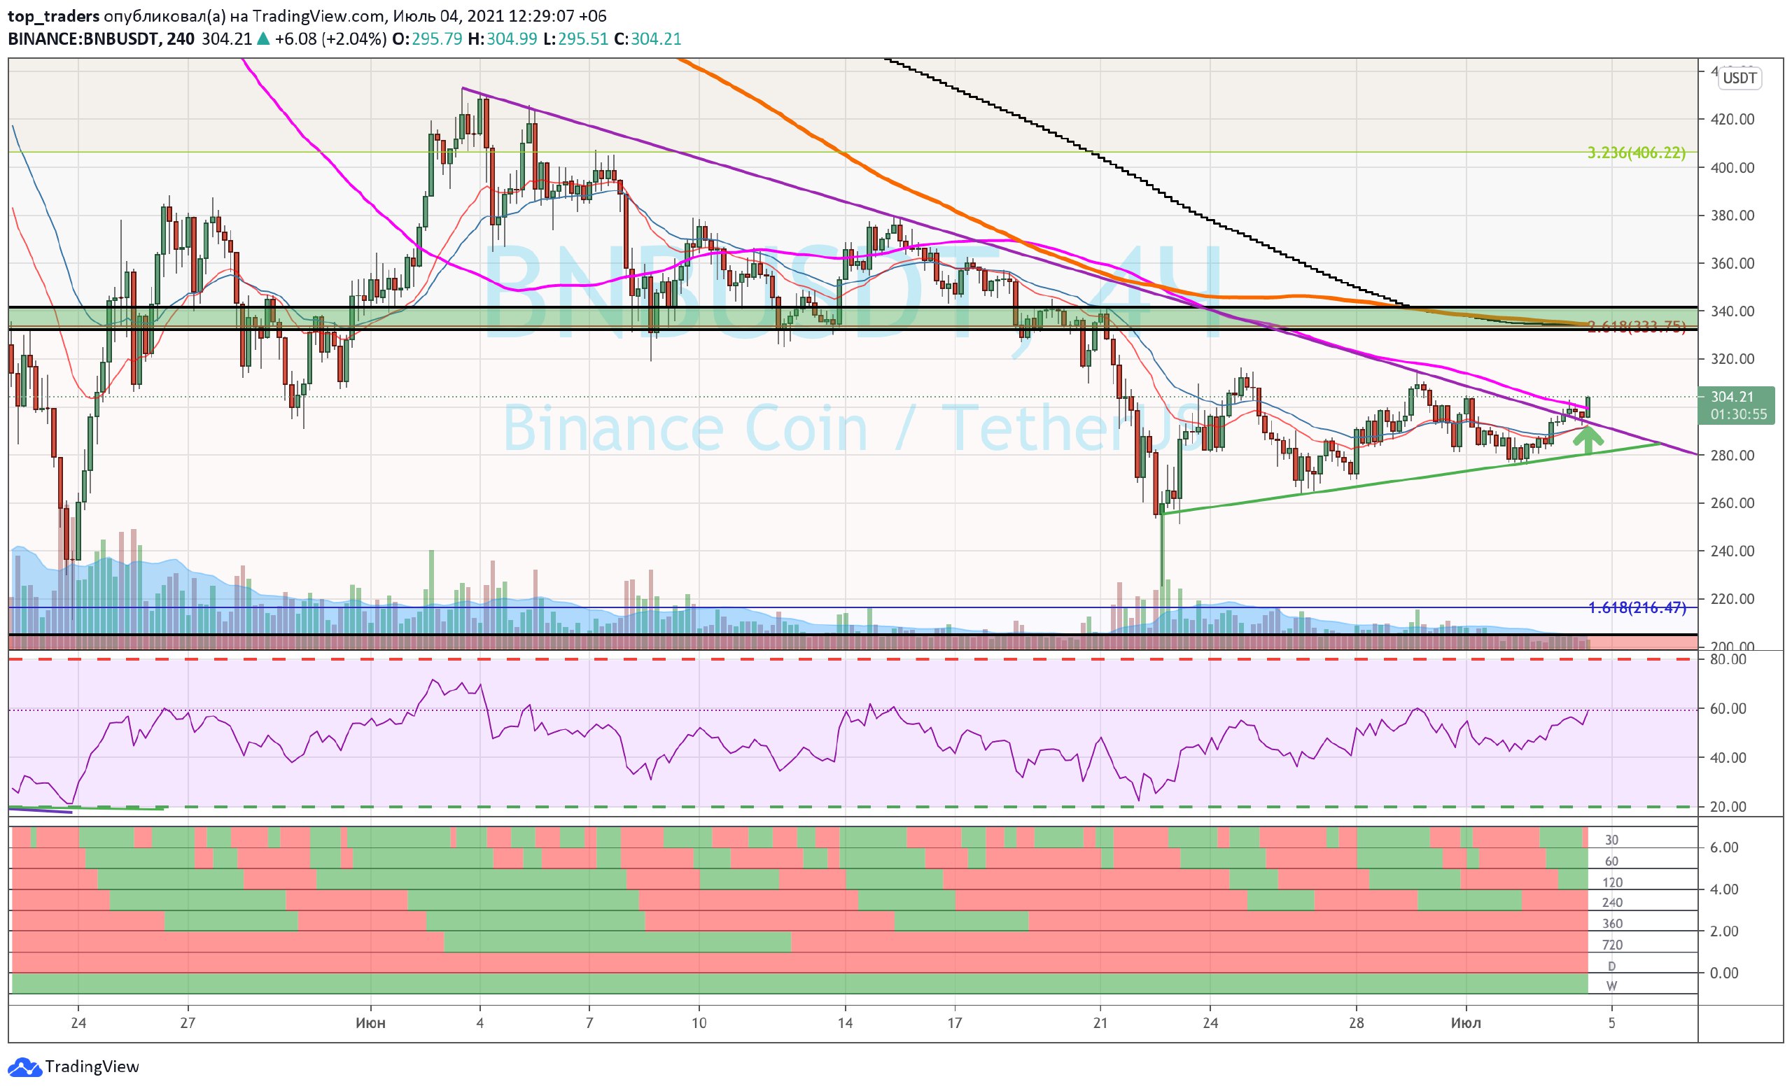Click the RSI 20.00 axis label
This screenshot has height=1091, width=1792.
[x=1728, y=807]
